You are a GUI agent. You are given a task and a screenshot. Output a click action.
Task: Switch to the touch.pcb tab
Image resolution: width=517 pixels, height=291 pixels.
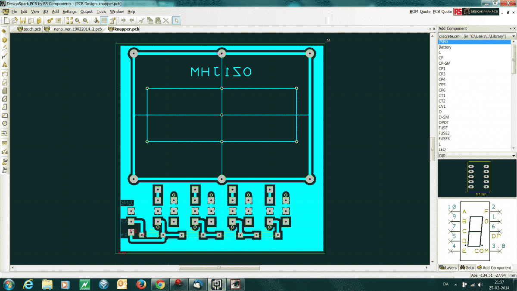(x=29, y=29)
